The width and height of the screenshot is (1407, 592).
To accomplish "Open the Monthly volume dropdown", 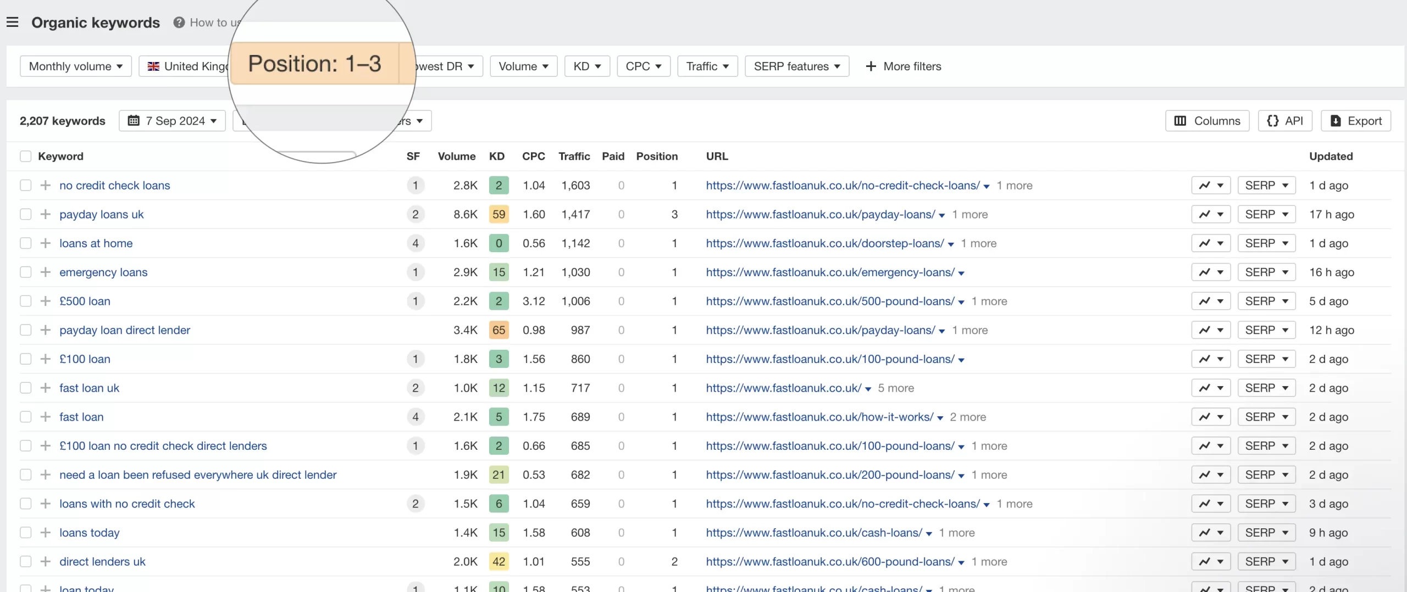I will click(x=76, y=66).
